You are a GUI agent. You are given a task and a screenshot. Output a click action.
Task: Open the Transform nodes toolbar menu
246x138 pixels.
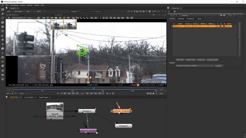tap(3, 44)
